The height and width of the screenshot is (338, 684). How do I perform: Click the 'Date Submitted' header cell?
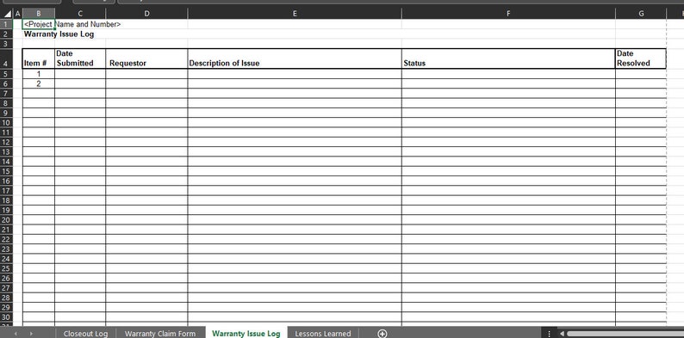[x=80, y=58]
